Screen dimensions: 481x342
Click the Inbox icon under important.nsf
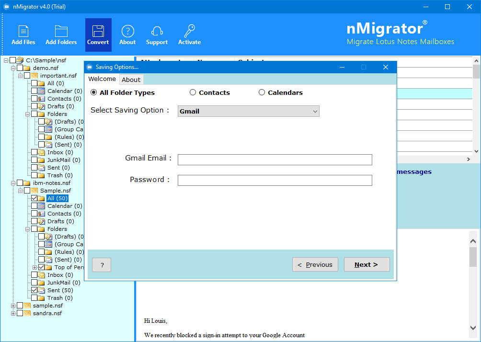tap(41, 152)
